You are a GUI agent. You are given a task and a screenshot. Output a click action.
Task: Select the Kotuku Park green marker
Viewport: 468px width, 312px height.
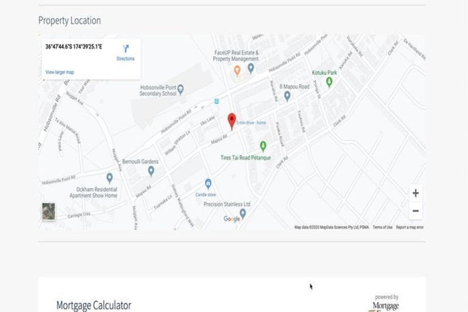[329, 82]
